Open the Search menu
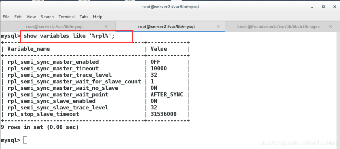The image size is (340, 149). pyautogui.click(x=47, y=17)
